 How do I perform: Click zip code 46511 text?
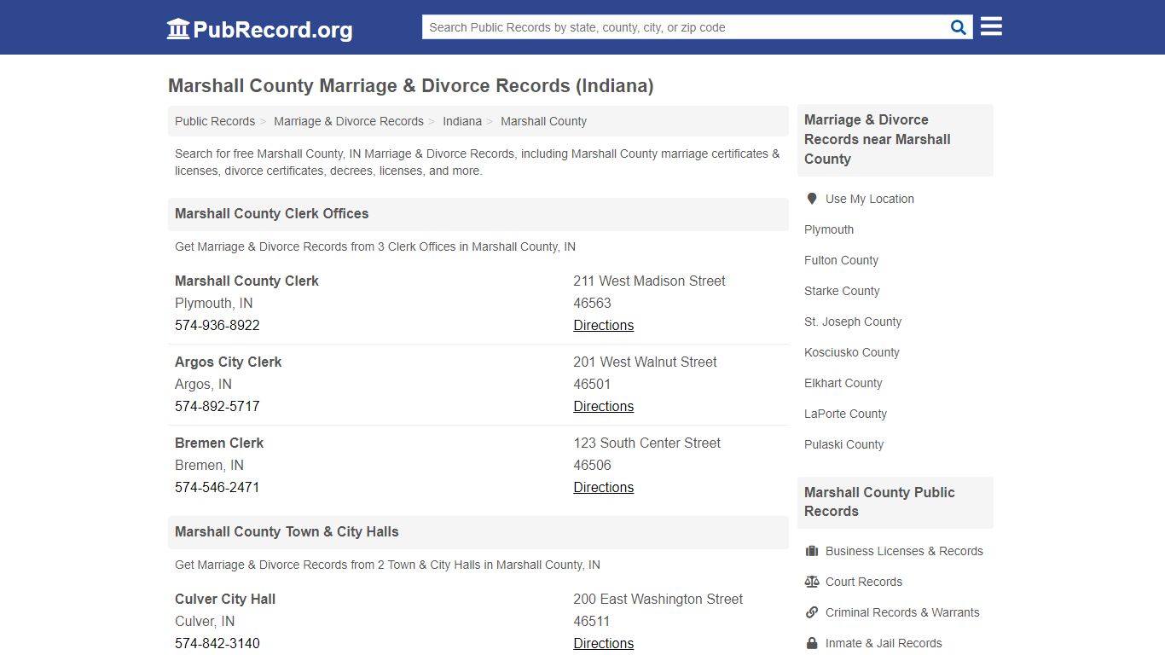pos(592,621)
